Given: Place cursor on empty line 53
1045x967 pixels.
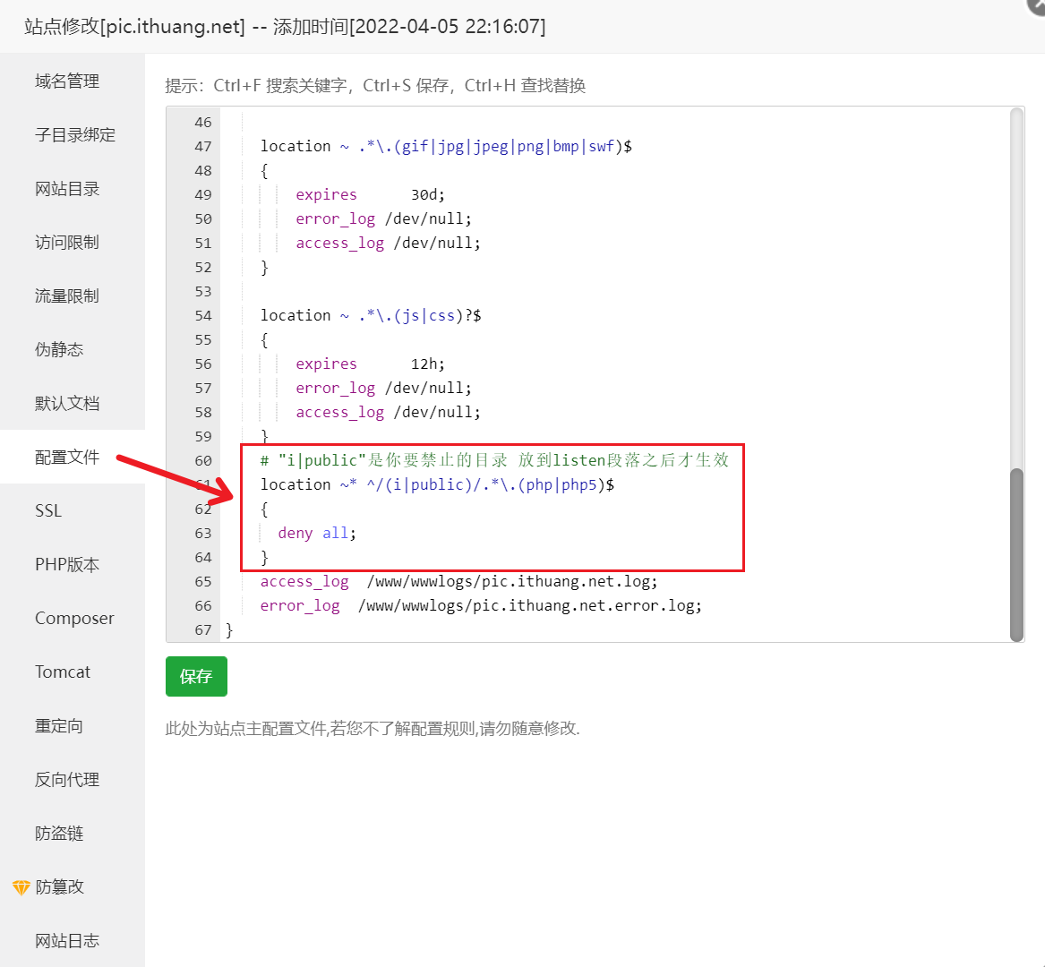Looking at the screenshot, I should click(616, 292).
